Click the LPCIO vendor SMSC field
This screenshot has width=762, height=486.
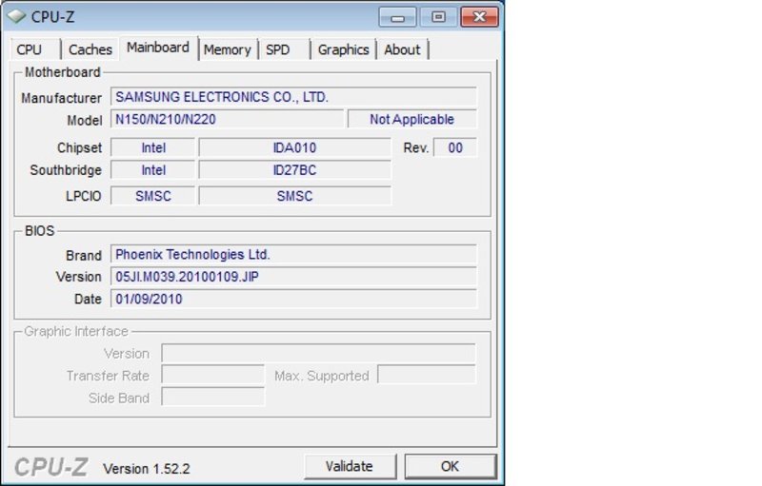coord(153,196)
